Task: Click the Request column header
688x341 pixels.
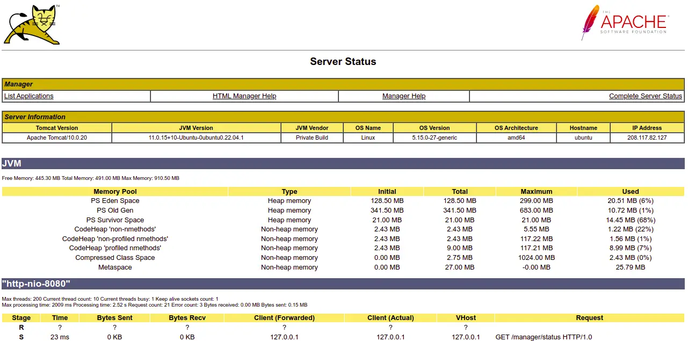Action: tap(589, 318)
